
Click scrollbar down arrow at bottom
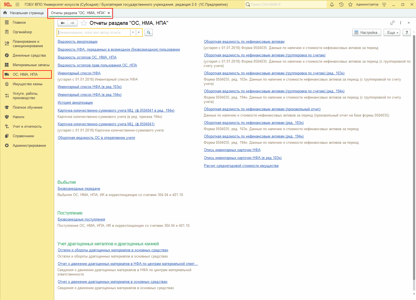tap(414, 294)
